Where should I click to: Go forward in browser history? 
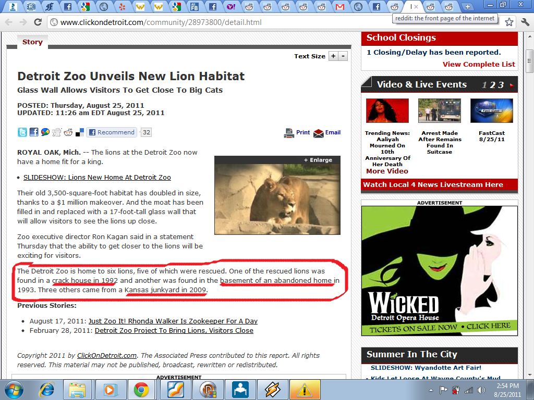point(23,22)
